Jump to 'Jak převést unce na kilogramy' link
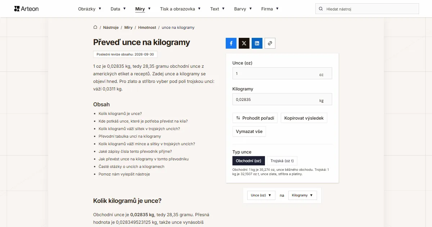This screenshot has width=432, height=227. [144, 159]
